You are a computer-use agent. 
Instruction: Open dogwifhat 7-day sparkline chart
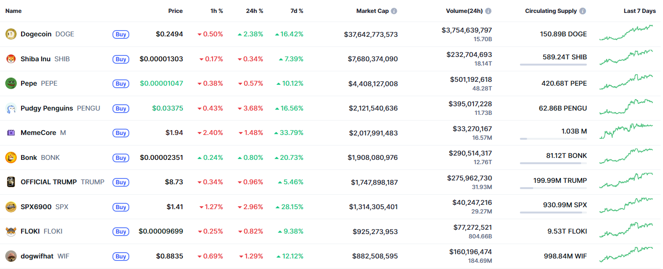(x=626, y=255)
